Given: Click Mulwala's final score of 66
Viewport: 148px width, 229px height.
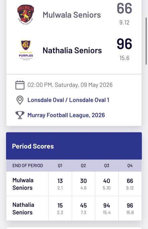Looking at the screenshot, I should point(125,8).
